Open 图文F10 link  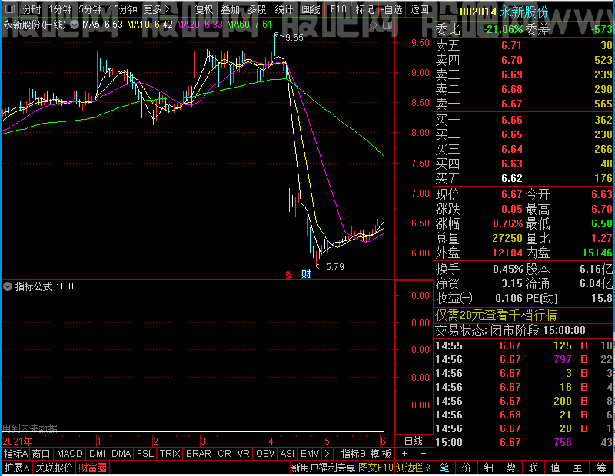[x=376, y=468]
